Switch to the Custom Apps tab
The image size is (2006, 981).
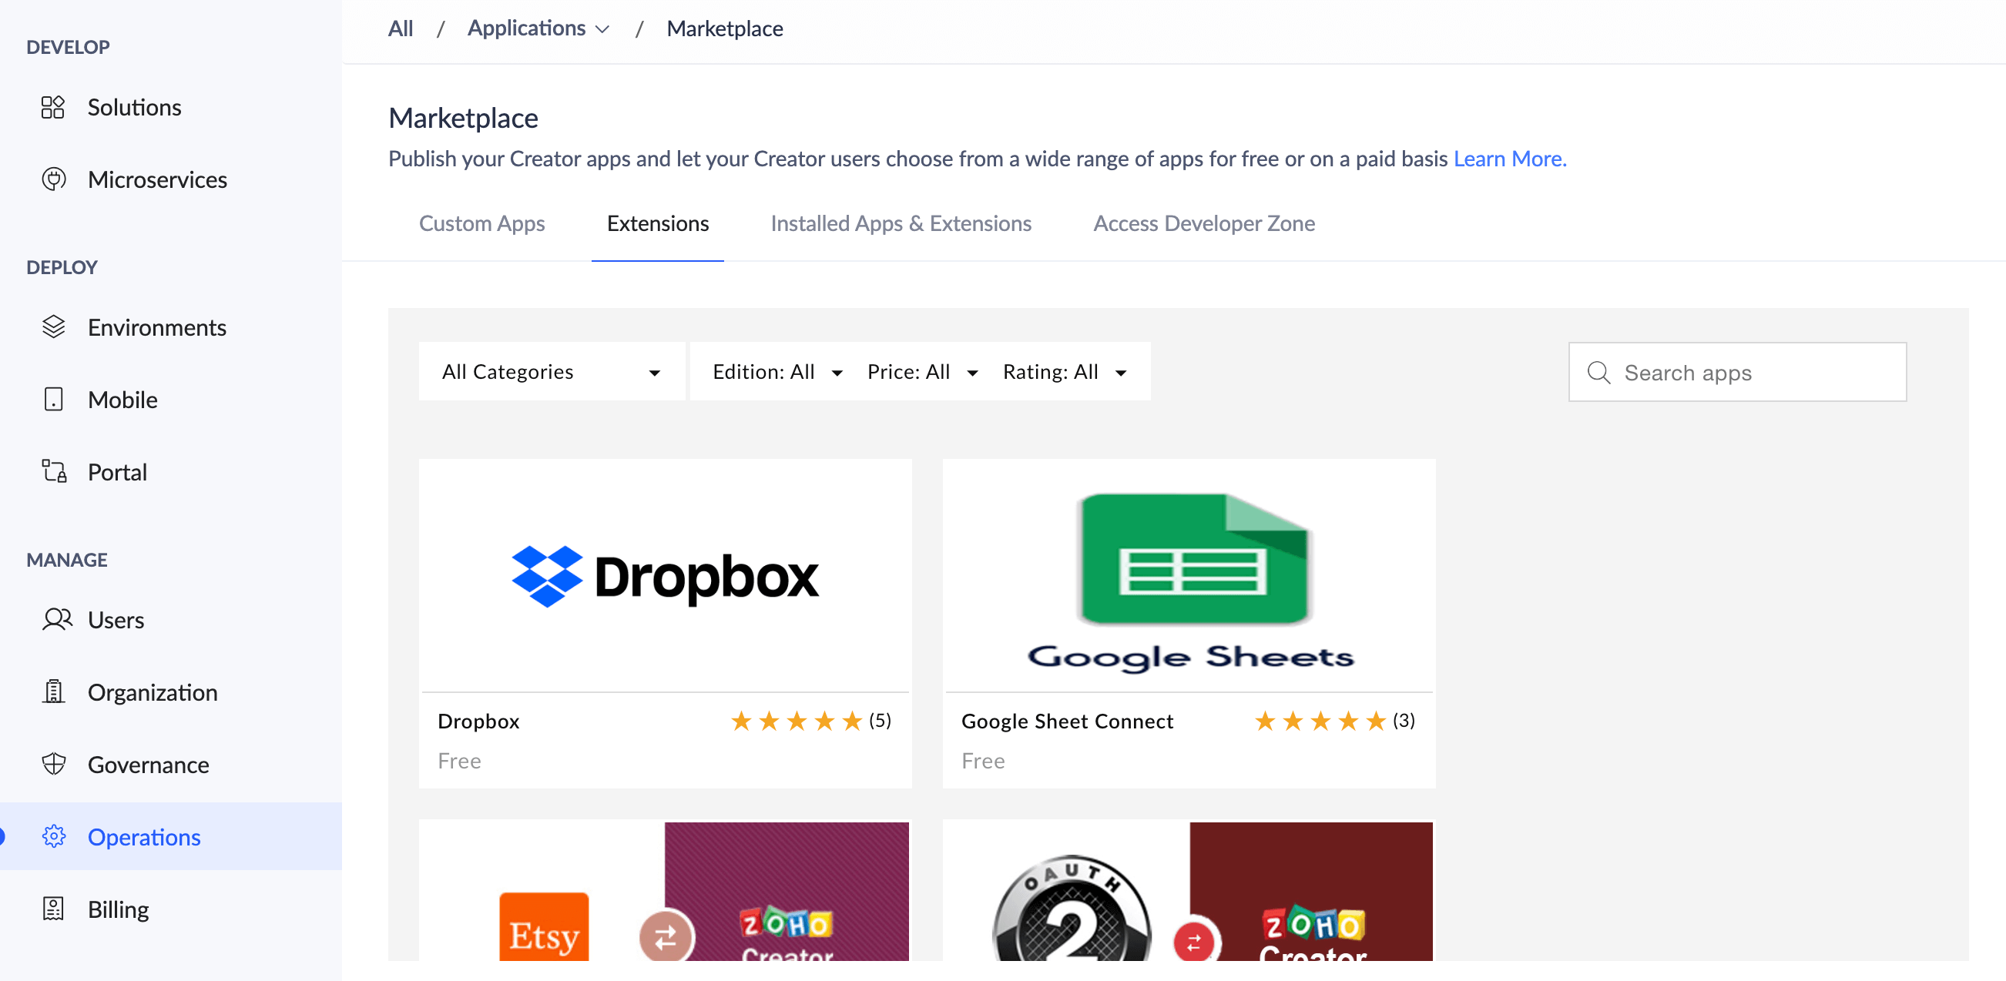[x=482, y=223]
